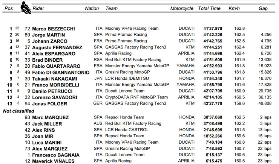Click the Nation column header
This screenshot has width=279, height=164.
[92, 8]
